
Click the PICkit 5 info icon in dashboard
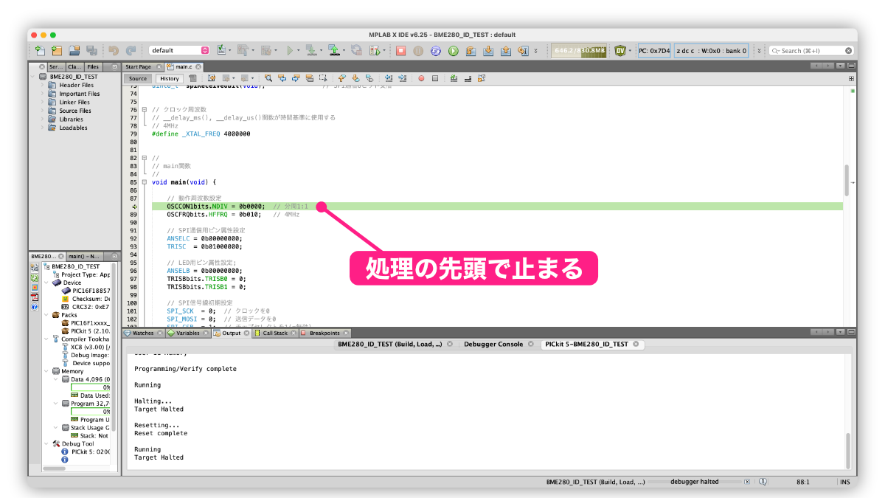tap(65, 452)
